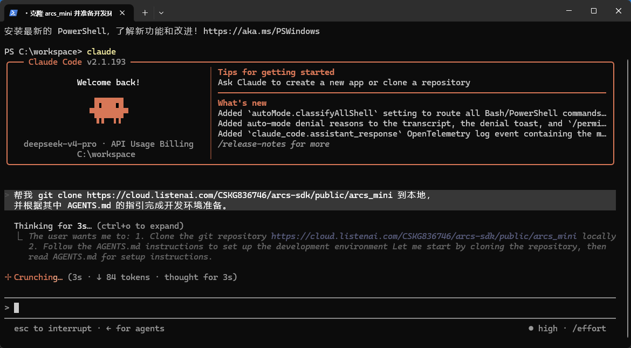This screenshot has width=631, height=348.
Task: Click the "← for agents" hint
Action: coord(135,328)
